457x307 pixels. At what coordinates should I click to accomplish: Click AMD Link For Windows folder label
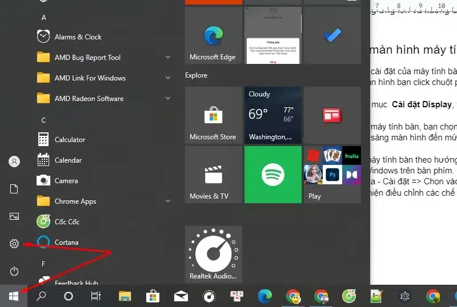pos(90,78)
